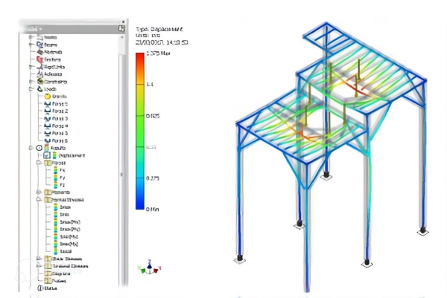This screenshot has height=298, width=447.
Task: Click the 0.275 legend value
Action: point(153,178)
